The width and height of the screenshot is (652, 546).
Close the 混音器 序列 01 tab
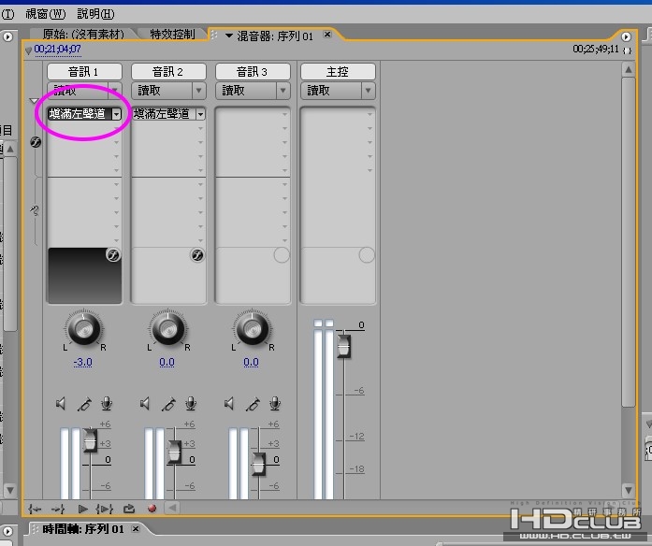327,34
